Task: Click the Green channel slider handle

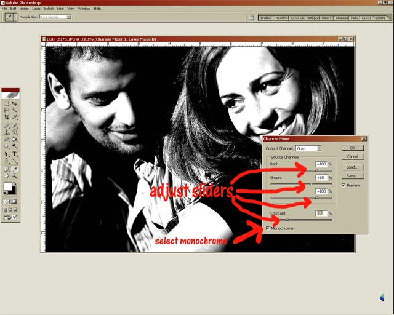Action: [x=312, y=184]
